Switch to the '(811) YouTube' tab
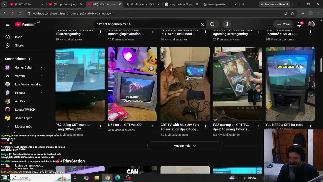Screen dimensions: 323x182 tap(27, 4)
